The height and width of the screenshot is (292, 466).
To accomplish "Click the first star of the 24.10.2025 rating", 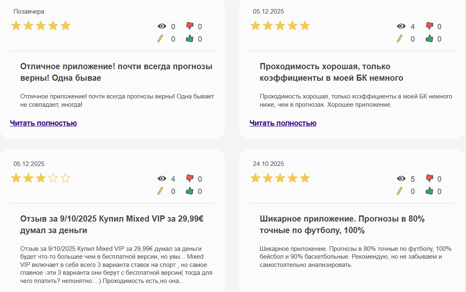I will point(255,178).
